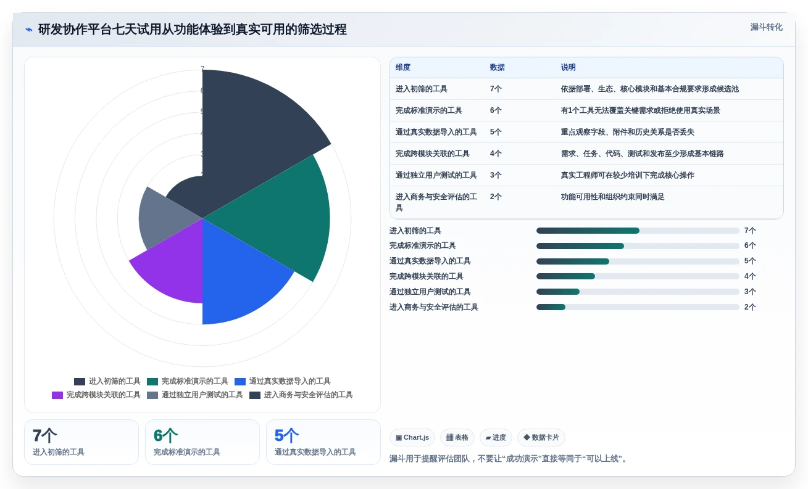Select table cell 进入商务与安全评估的工具
Image resolution: width=808 pixels, height=489 pixels.
[x=436, y=202]
